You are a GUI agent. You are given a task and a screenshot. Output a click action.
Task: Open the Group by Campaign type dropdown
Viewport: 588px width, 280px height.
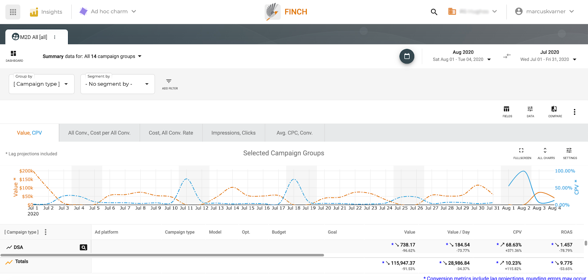point(42,84)
